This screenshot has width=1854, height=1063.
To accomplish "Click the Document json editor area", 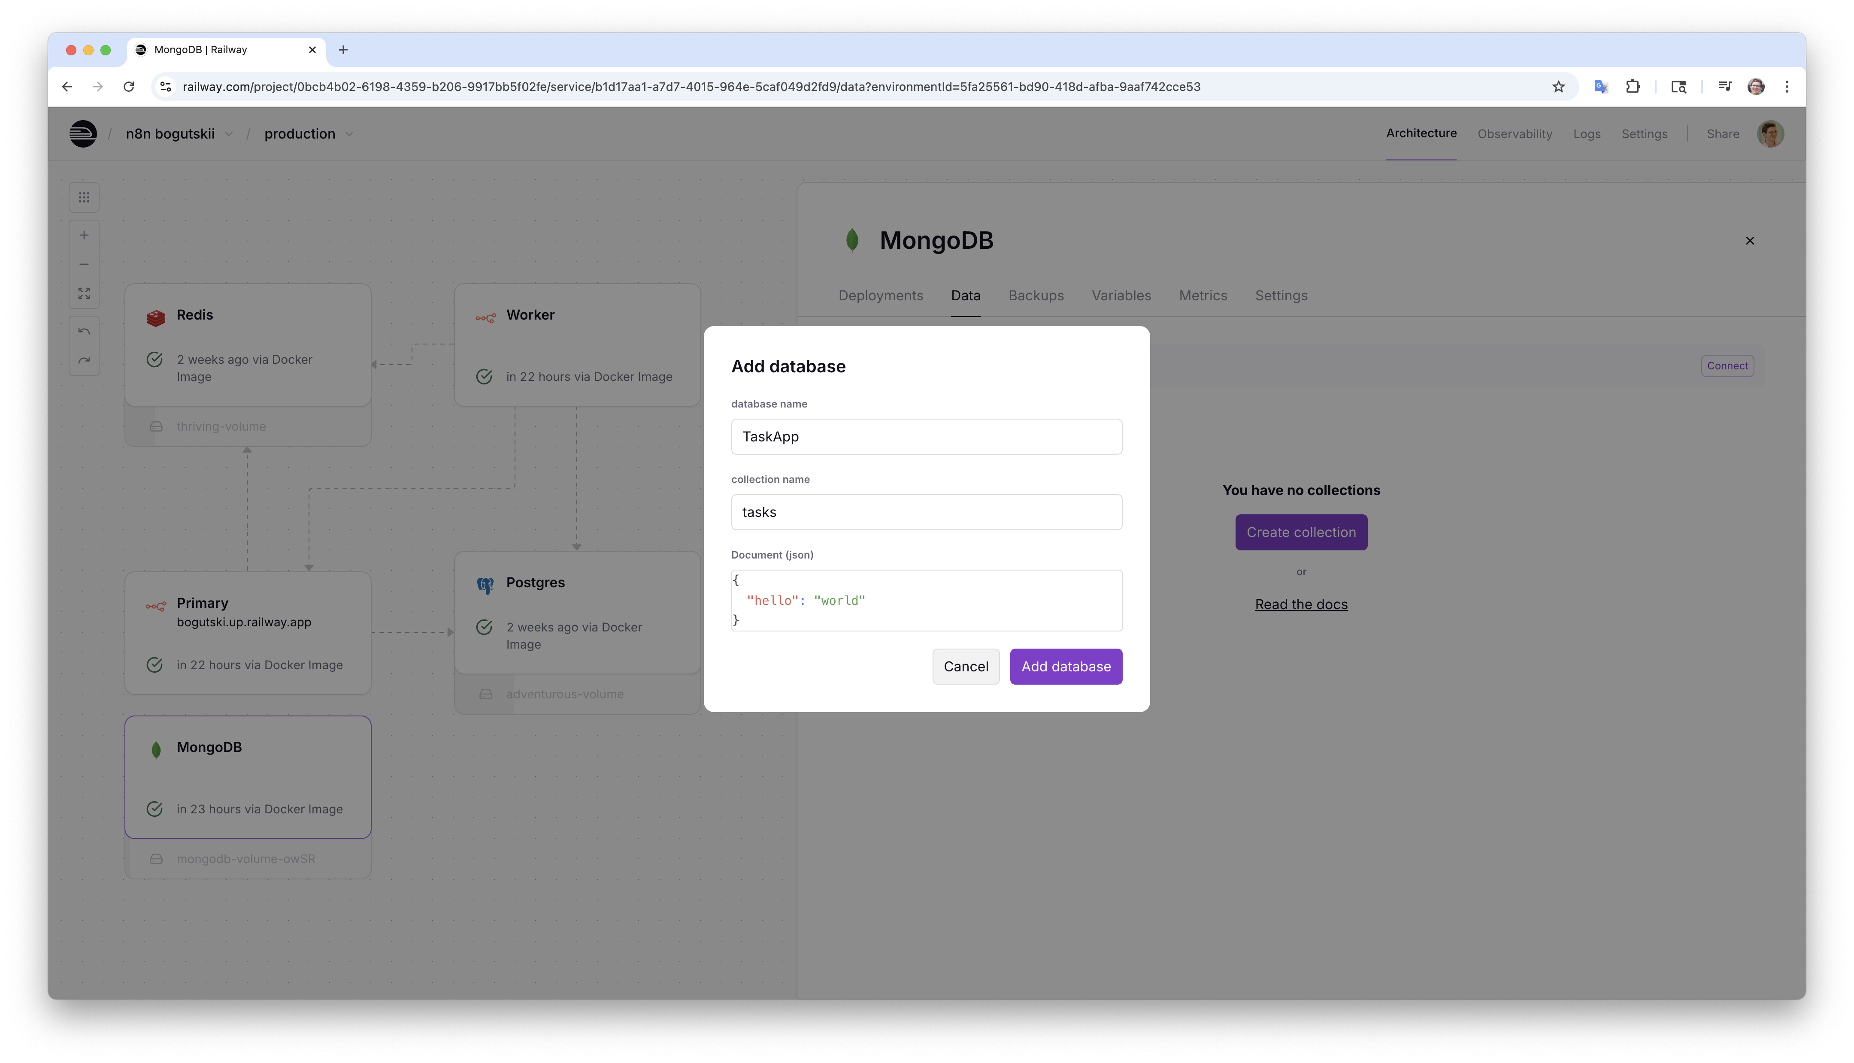I will click(926, 600).
